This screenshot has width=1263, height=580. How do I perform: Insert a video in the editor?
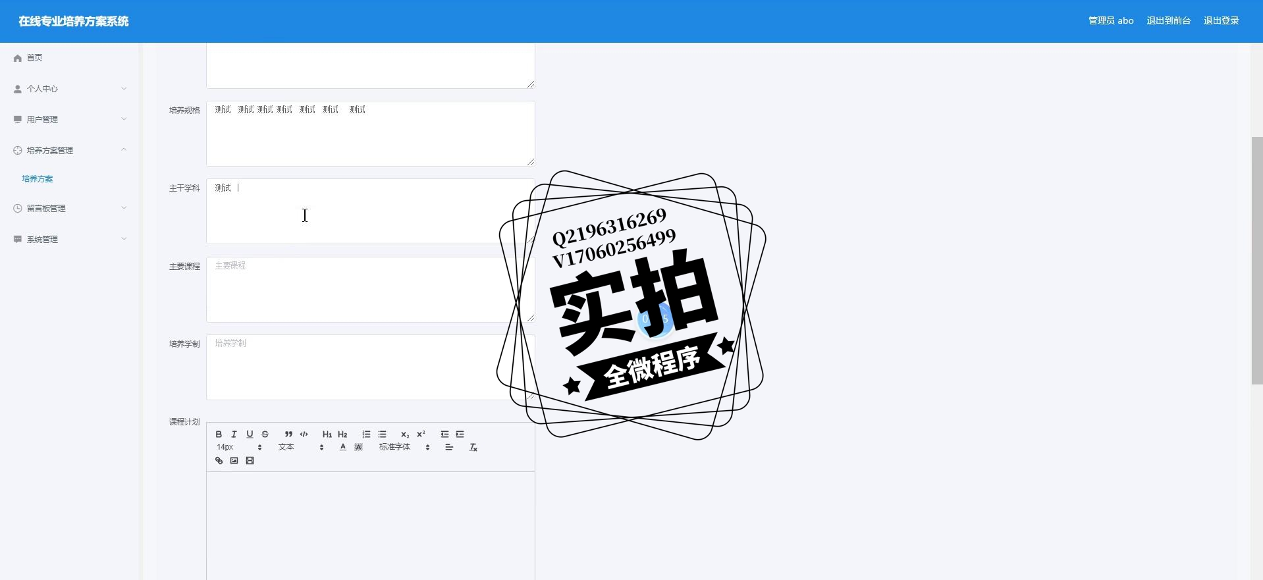pos(250,461)
